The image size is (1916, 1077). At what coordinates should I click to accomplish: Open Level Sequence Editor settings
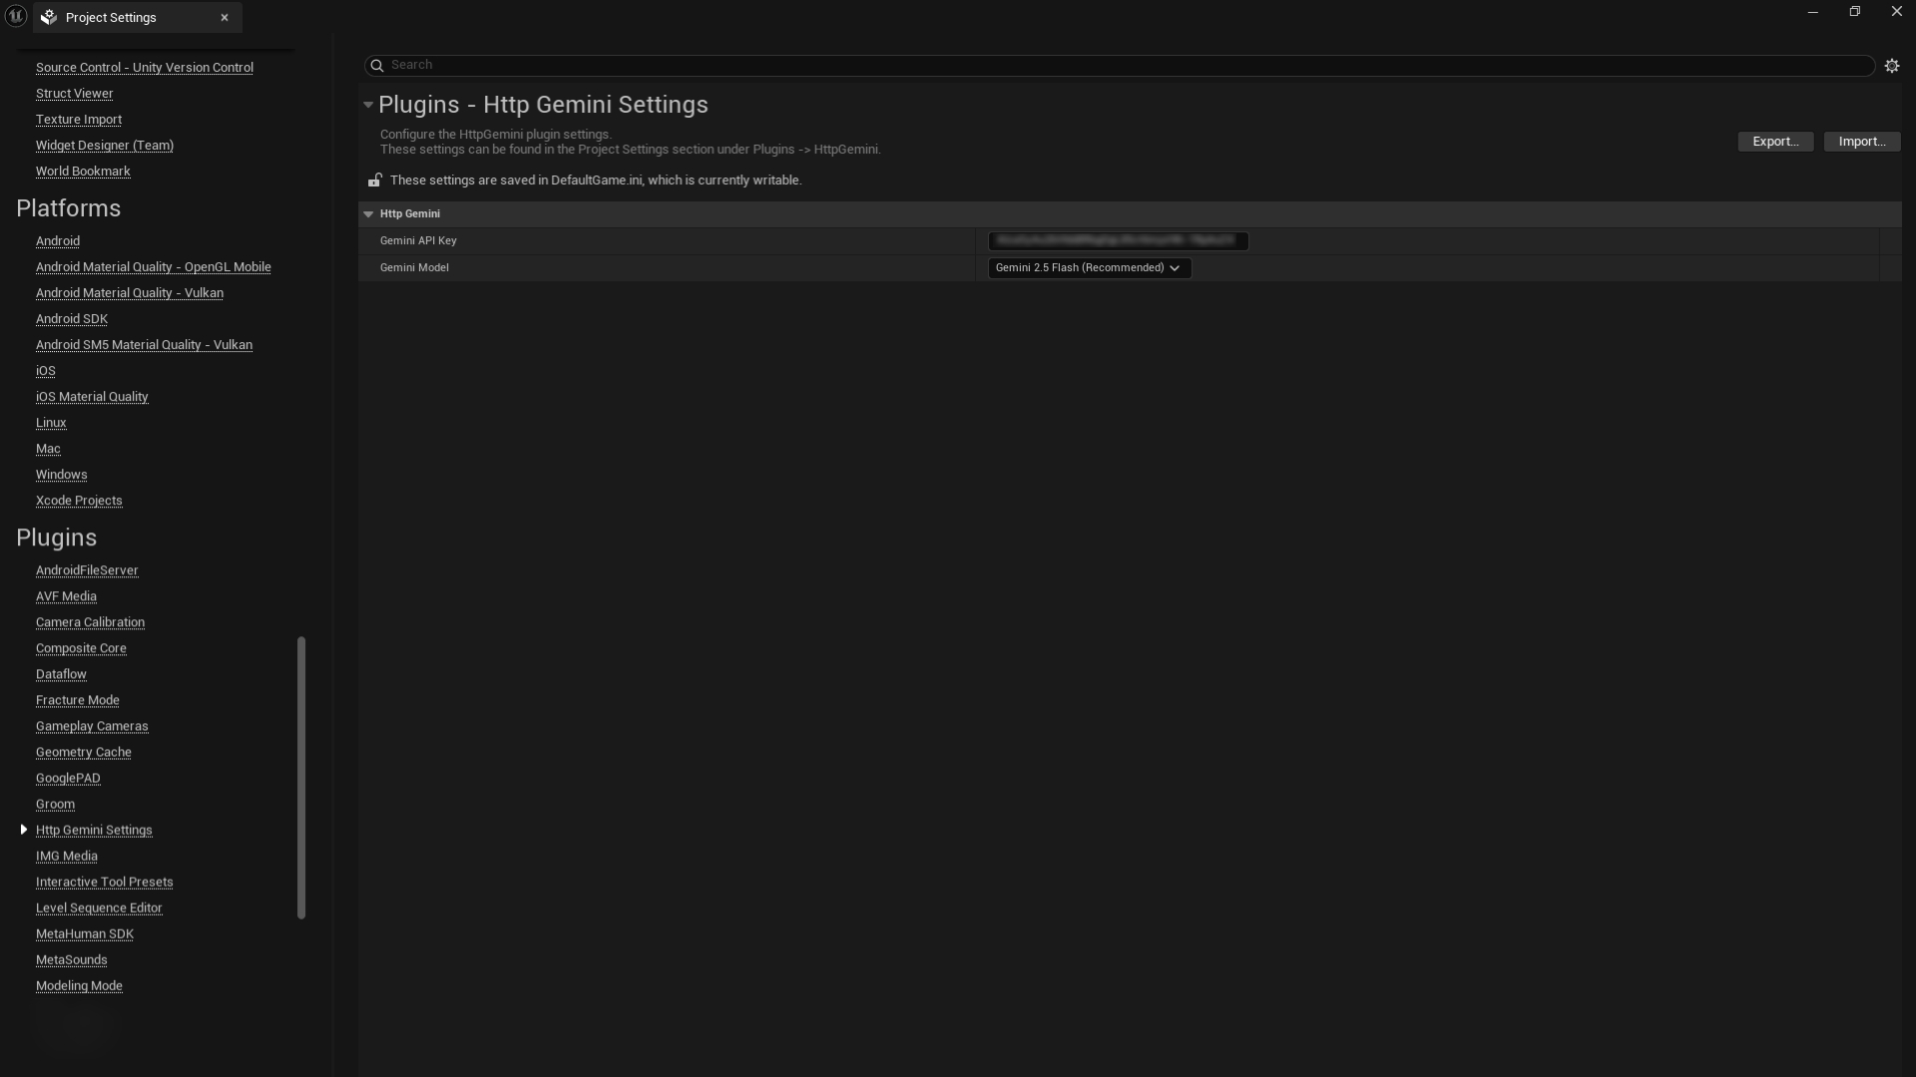point(99,907)
